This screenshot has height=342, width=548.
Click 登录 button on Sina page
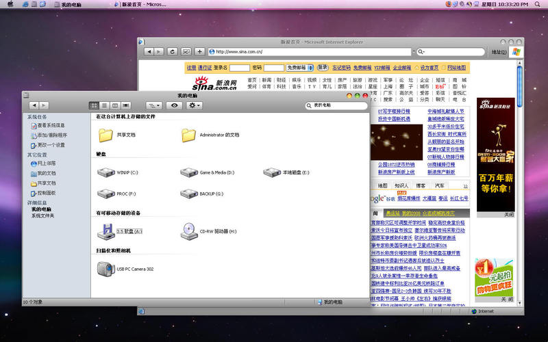(x=323, y=67)
